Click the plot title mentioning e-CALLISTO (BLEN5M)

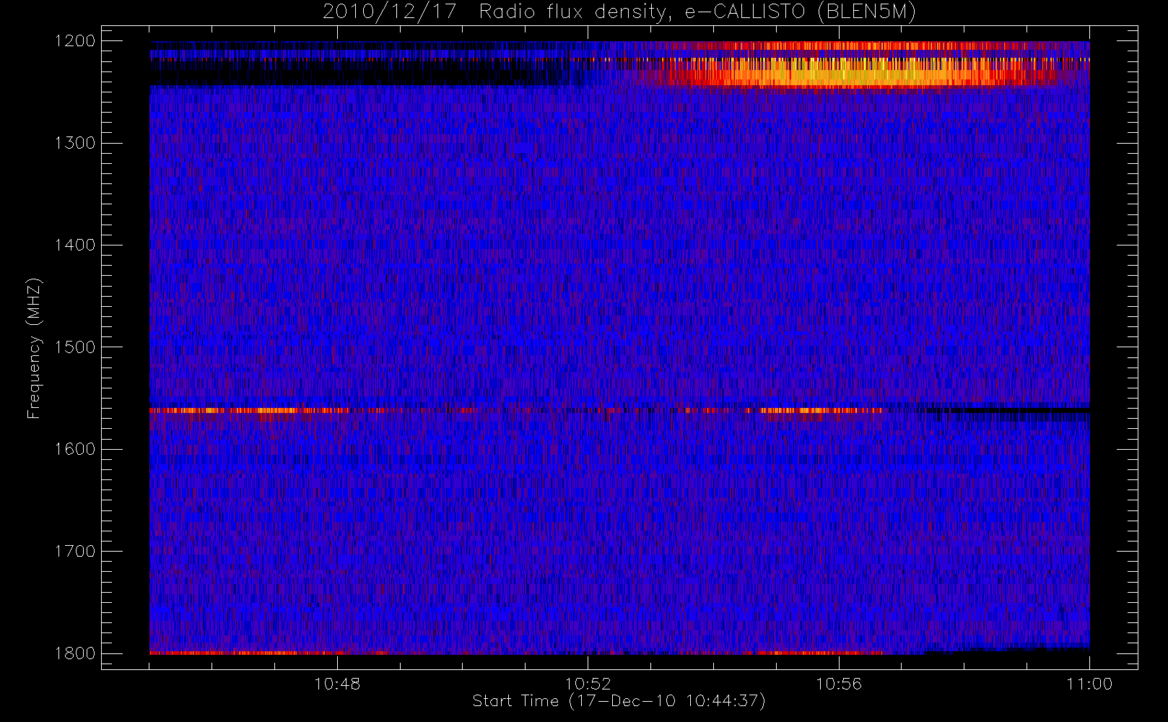click(x=619, y=12)
